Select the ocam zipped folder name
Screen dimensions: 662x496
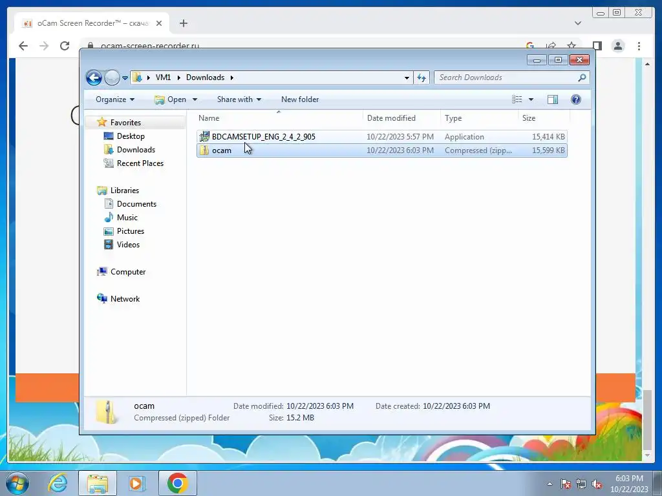click(x=222, y=150)
